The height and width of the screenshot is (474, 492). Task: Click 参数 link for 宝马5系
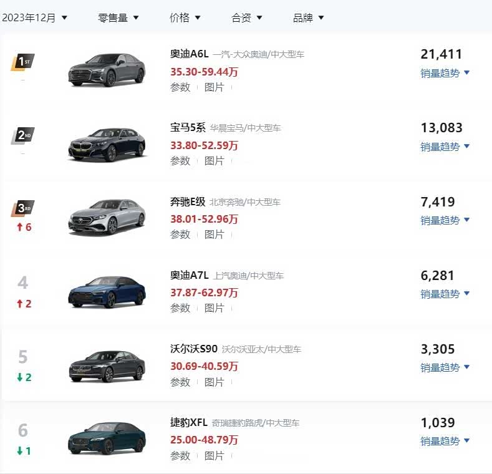click(x=180, y=160)
